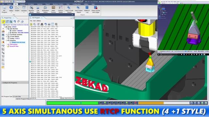Click the red BUSY status light
Viewport: 209px width, 117px height.
(136, 103)
